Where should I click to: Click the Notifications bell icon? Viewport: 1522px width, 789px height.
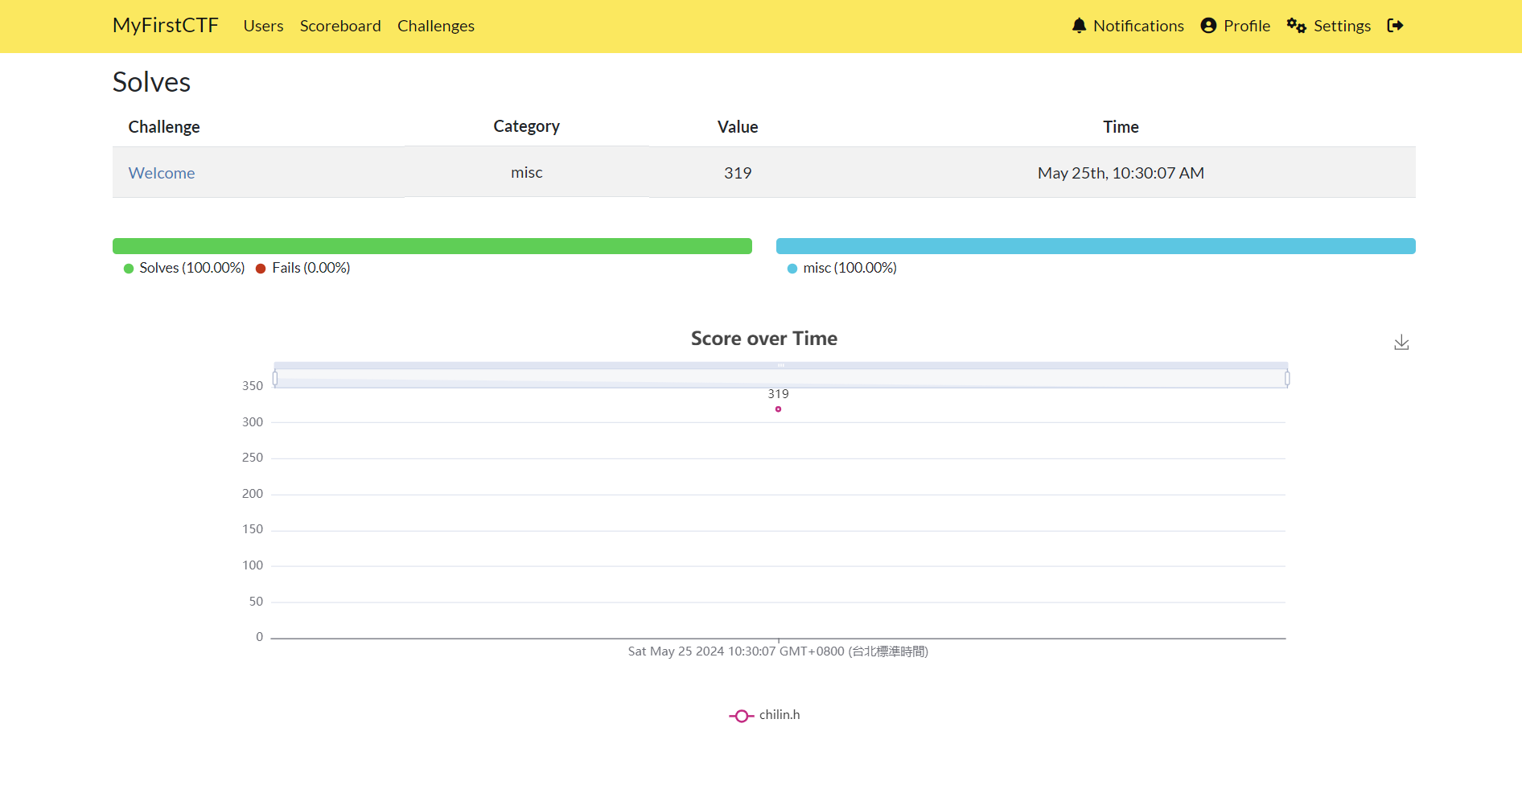[1079, 26]
